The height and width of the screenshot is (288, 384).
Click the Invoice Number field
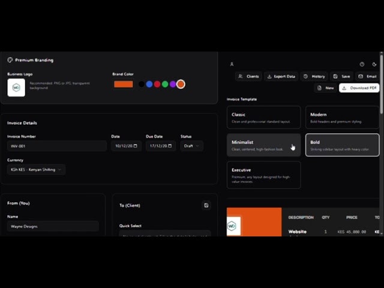click(57, 146)
